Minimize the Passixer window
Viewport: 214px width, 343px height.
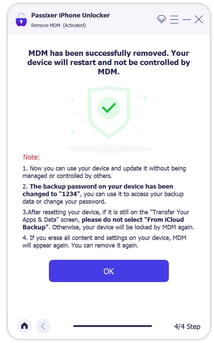click(187, 20)
